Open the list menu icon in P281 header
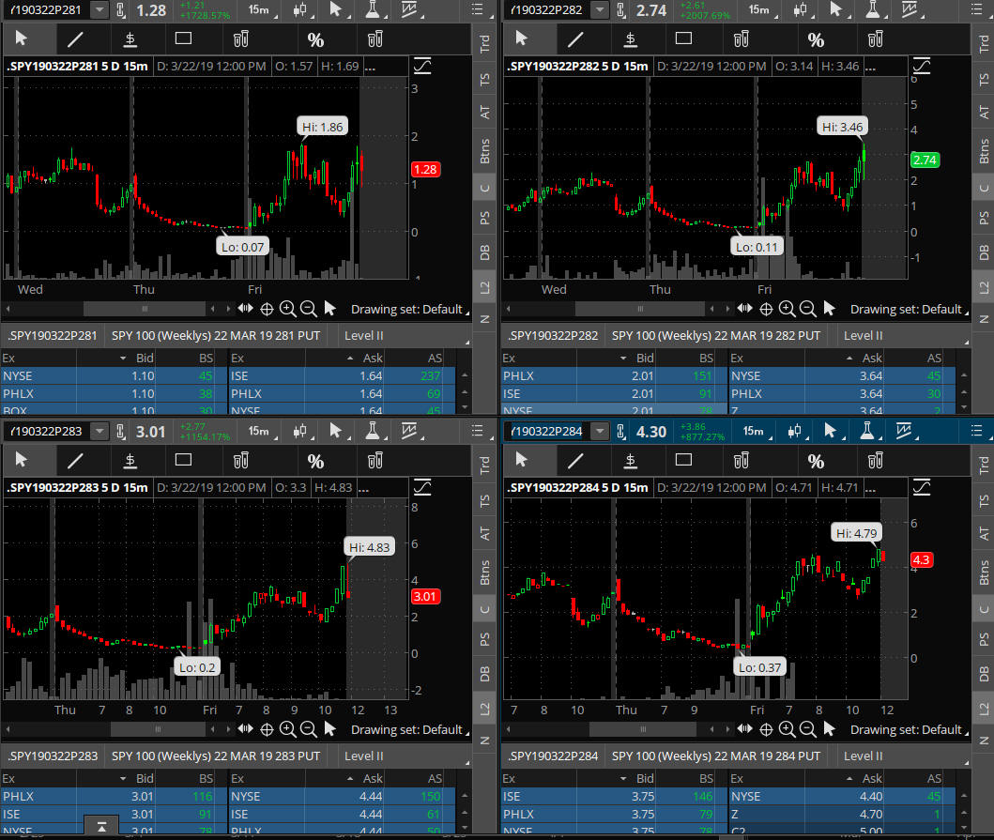The image size is (994, 840). tap(478, 10)
